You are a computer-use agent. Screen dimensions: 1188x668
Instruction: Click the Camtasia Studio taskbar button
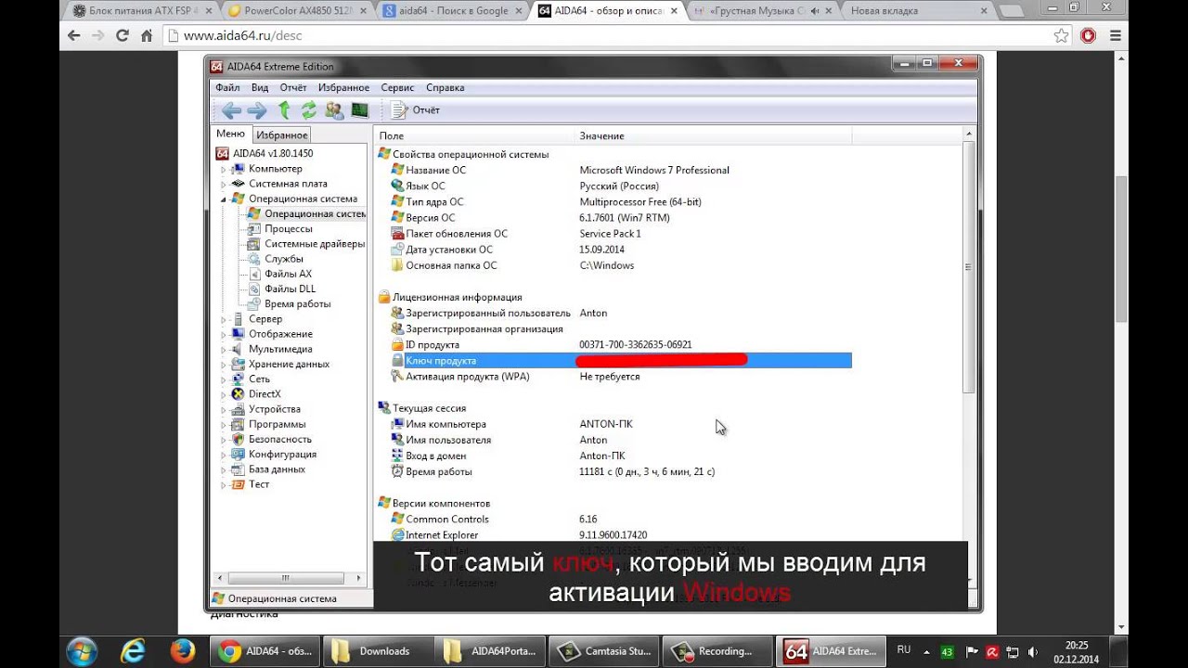tap(604, 651)
